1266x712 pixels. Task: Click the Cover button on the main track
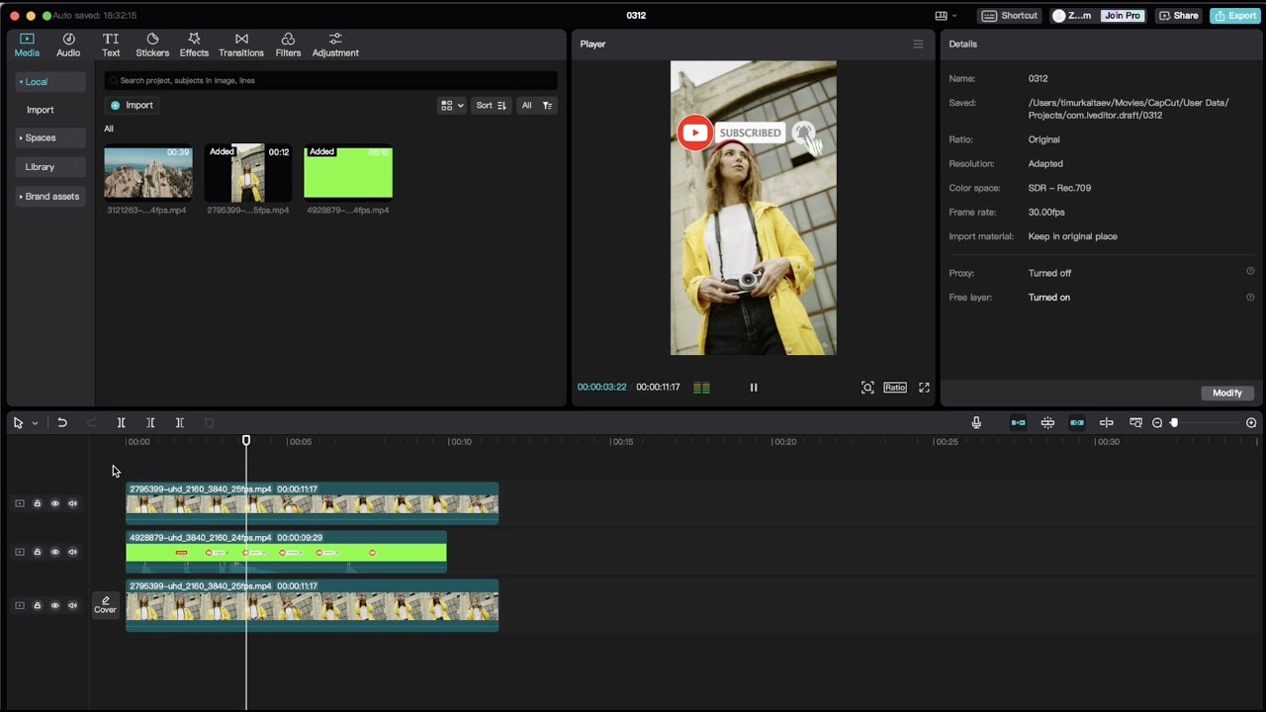click(x=105, y=605)
